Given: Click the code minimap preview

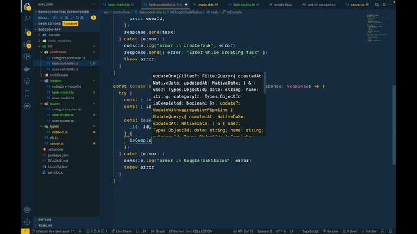Looking at the screenshot, I should click(378, 28).
